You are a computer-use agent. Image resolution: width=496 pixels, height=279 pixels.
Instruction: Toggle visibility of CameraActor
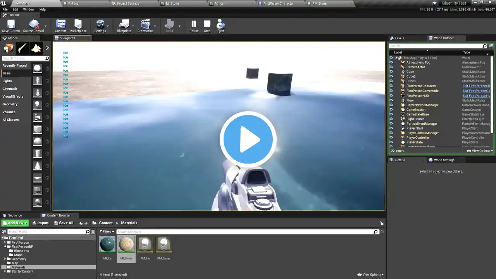391,67
